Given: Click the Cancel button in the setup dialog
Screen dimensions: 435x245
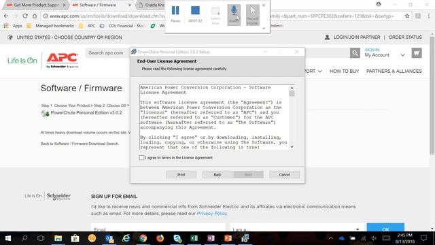Looking at the screenshot, I should [x=284, y=174].
